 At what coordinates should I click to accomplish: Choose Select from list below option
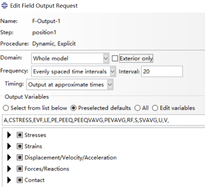[6, 108]
